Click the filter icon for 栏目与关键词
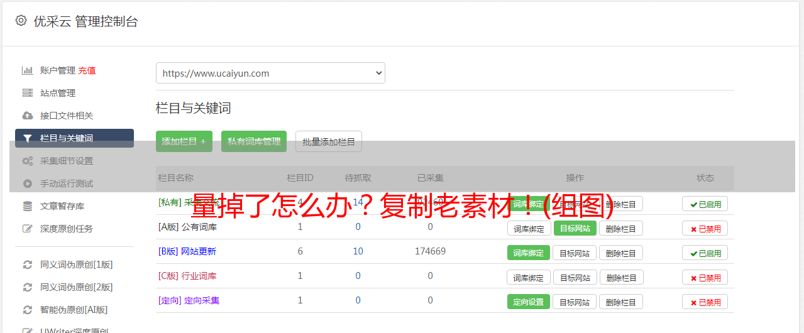This screenshot has width=804, height=333. pyautogui.click(x=27, y=138)
